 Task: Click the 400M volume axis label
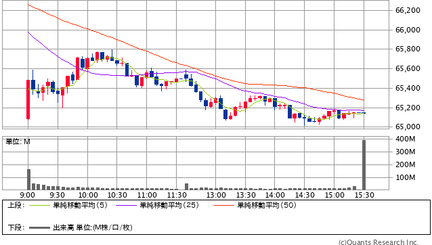pos(406,139)
